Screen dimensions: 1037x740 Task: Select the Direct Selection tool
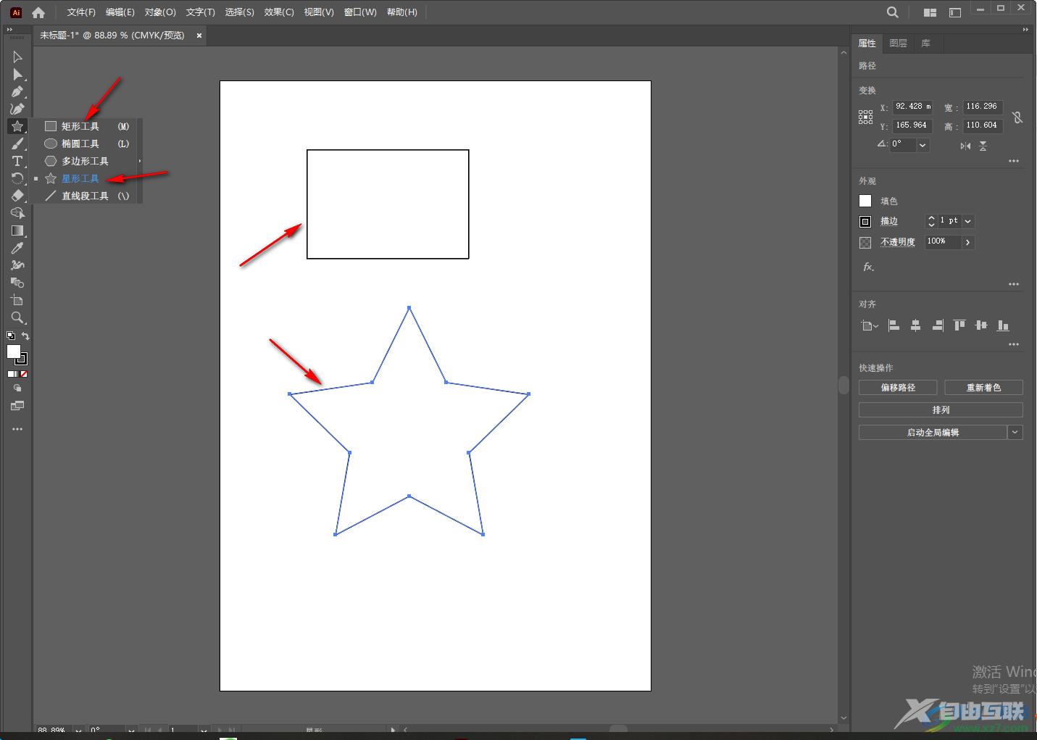click(17, 74)
